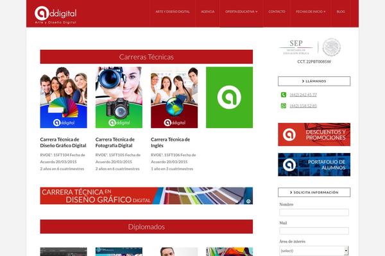Click the Diplomados heading bar
This screenshot has height=256, width=385.
tap(146, 227)
